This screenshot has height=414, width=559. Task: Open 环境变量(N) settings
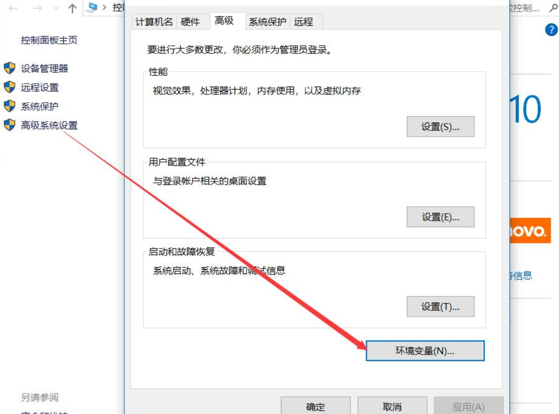coord(425,350)
